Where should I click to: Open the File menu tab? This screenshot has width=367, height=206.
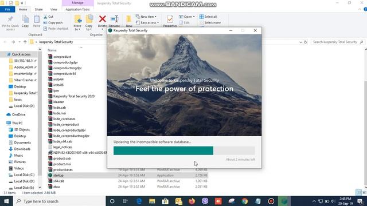[x=7, y=9]
